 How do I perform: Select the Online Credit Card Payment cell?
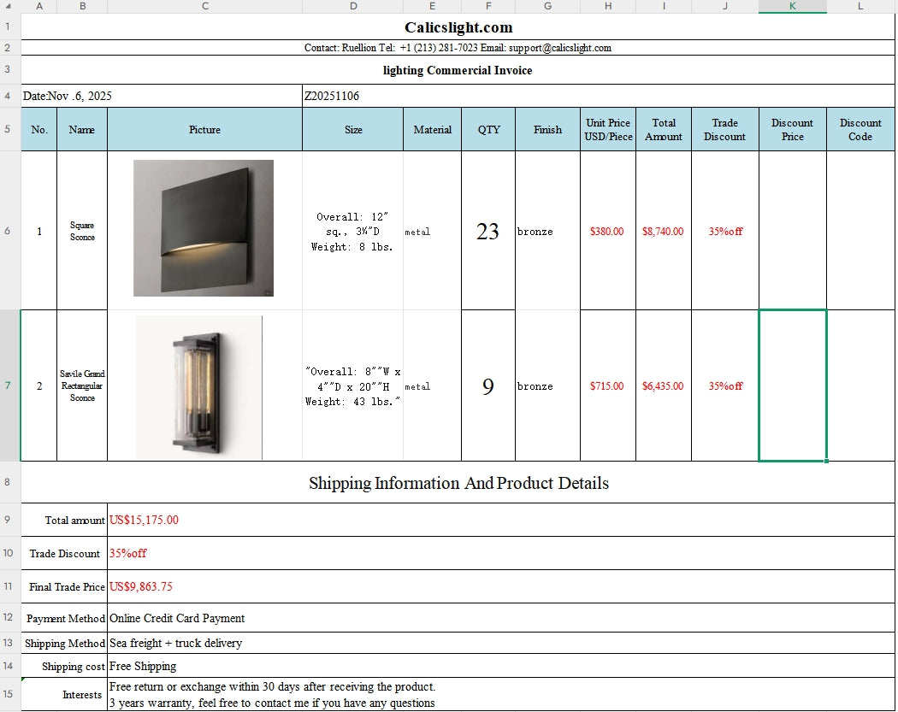(257, 618)
